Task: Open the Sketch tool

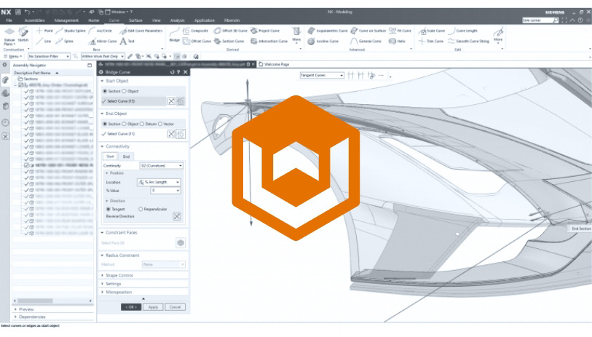Action: click(x=23, y=34)
